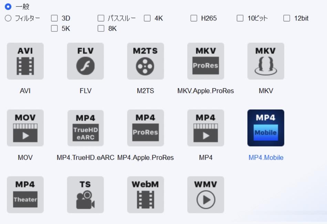This screenshot has height=224, width=327.
Task: Click the MP4.TrueHD.eARC label
Action: [x=85, y=157]
